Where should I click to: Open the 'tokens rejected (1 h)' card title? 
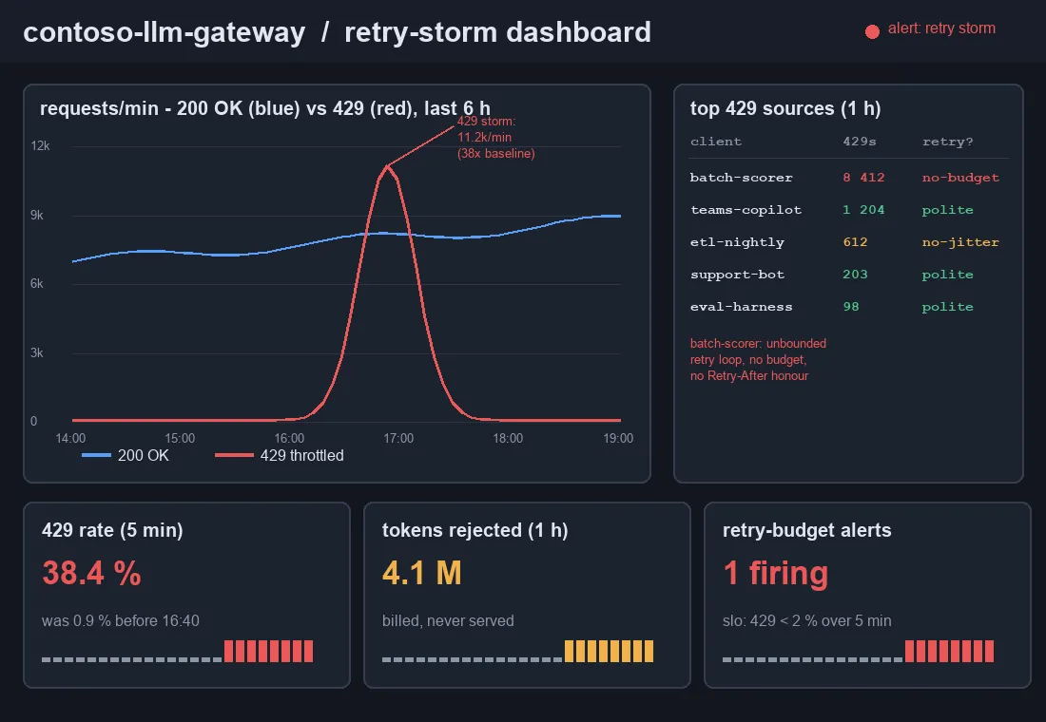click(x=475, y=530)
